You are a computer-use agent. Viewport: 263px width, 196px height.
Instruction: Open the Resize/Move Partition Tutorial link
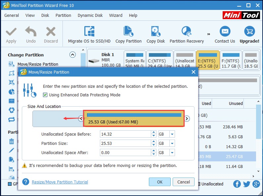pyautogui.click(x=60, y=182)
